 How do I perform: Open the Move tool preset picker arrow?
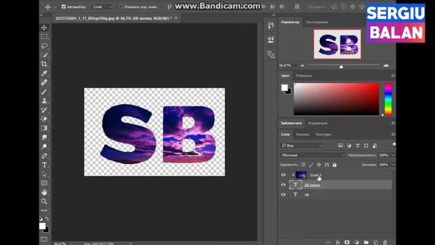[54, 7]
